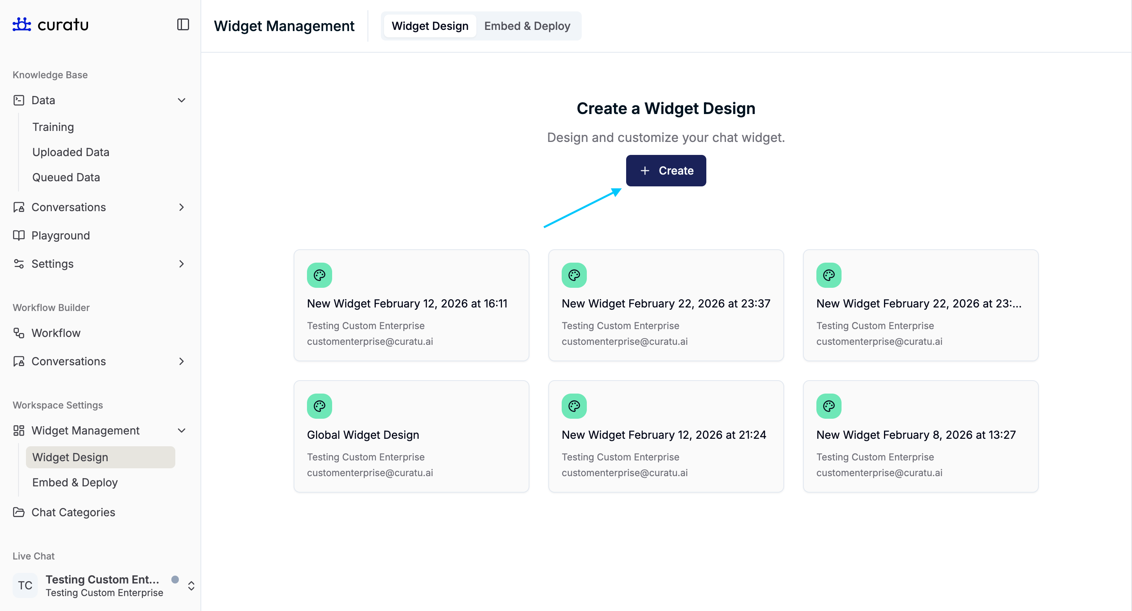Open the Training link in the sidebar
Viewport: 1132px width, 611px height.
pos(53,127)
